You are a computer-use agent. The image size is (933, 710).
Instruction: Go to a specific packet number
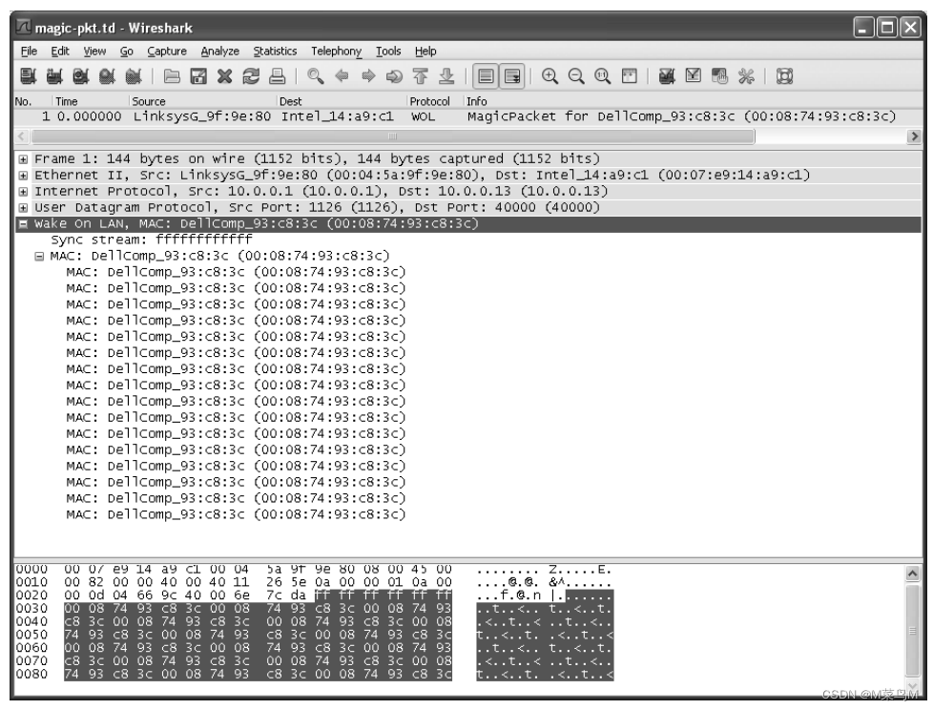[394, 76]
